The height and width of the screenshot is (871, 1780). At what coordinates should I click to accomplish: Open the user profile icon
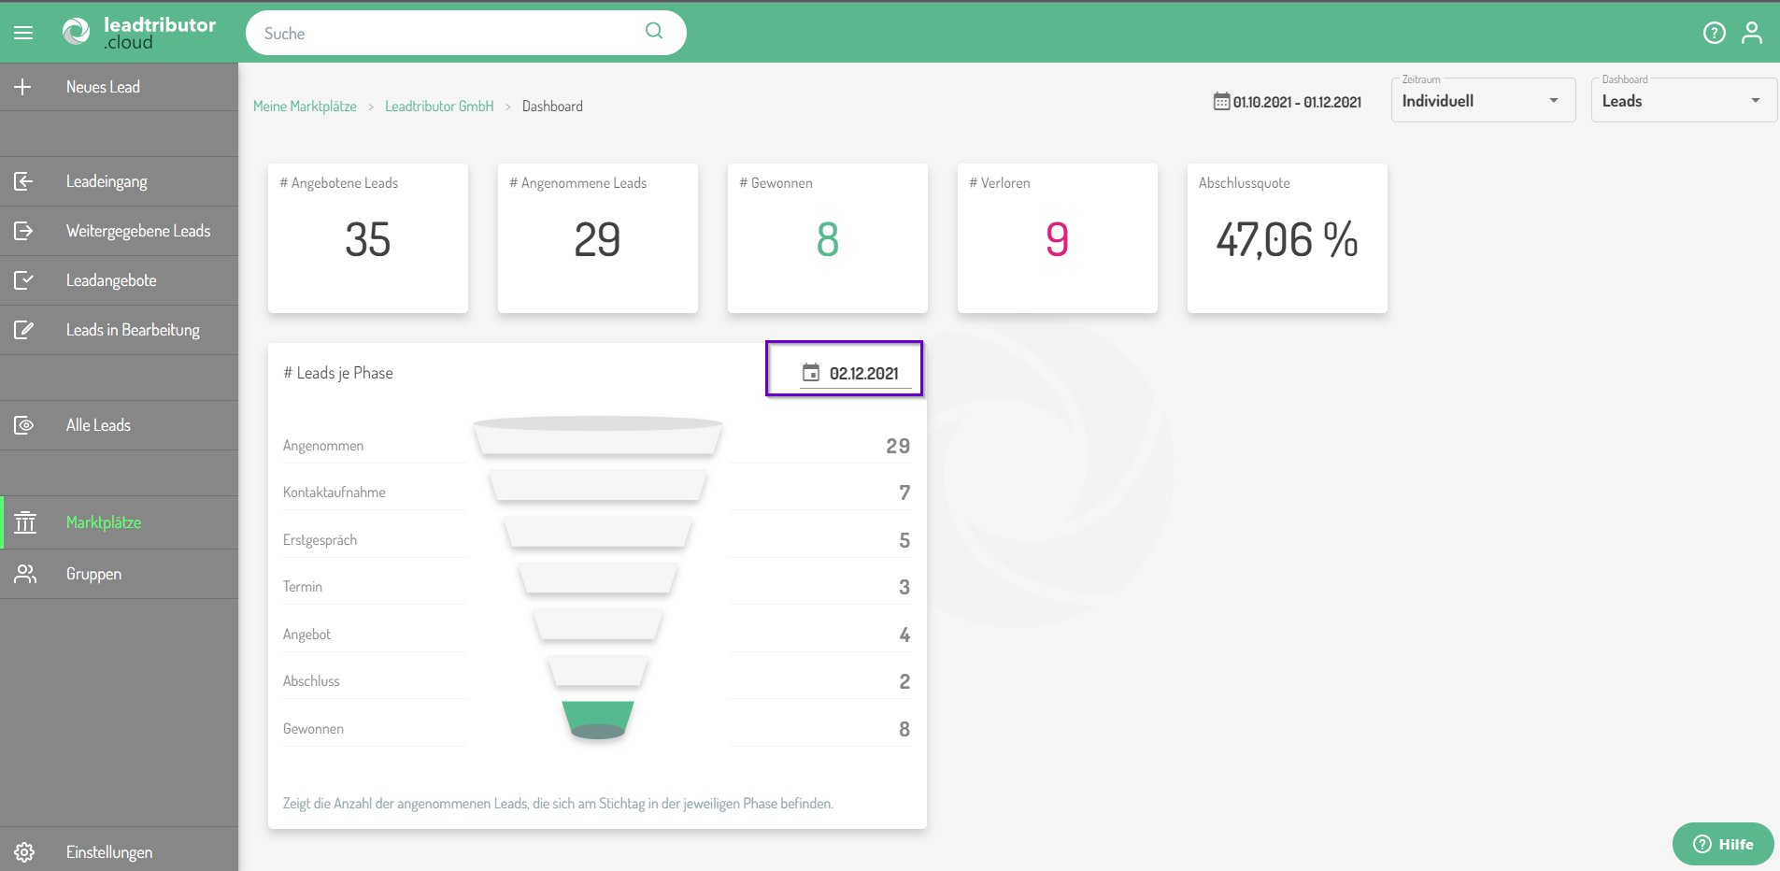(1752, 34)
